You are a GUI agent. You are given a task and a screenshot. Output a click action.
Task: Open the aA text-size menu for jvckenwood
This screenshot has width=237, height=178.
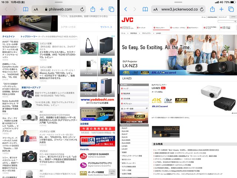tap(156, 9)
